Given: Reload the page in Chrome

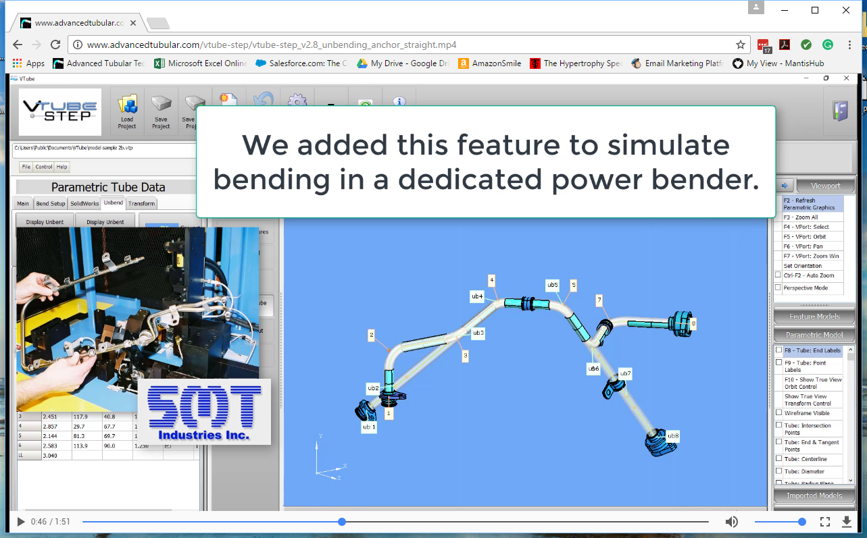Looking at the screenshot, I should [55, 45].
